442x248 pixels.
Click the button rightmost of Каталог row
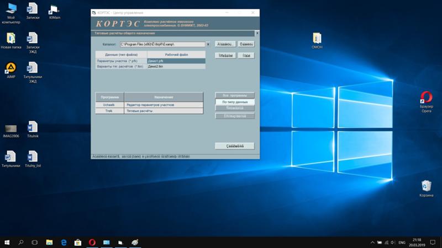click(246, 44)
